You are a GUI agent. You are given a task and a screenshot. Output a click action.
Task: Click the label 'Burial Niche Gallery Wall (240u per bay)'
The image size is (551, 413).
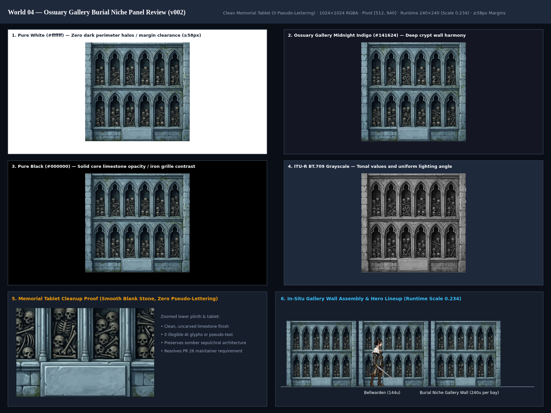tap(459, 393)
